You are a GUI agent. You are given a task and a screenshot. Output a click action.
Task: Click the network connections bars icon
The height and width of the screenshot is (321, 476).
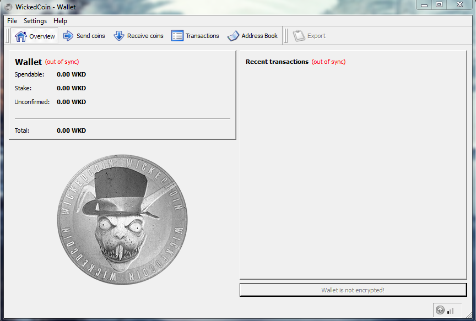(x=450, y=311)
